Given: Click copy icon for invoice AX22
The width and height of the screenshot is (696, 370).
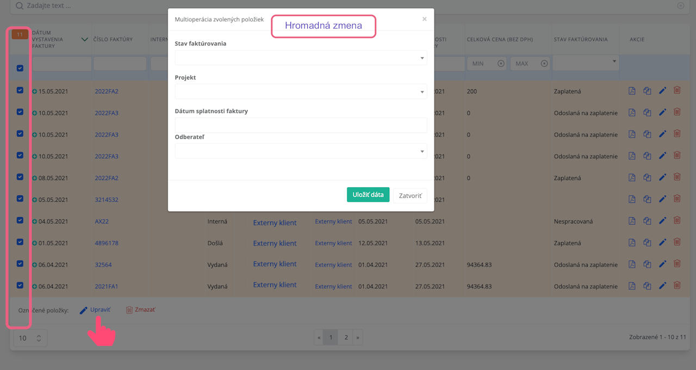Looking at the screenshot, I should (647, 221).
